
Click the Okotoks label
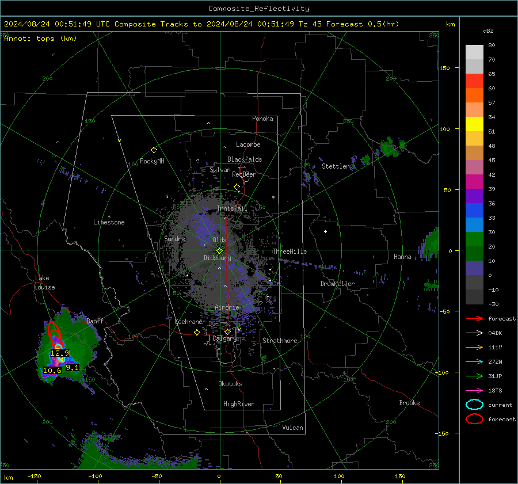pyautogui.click(x=230, y=384)
